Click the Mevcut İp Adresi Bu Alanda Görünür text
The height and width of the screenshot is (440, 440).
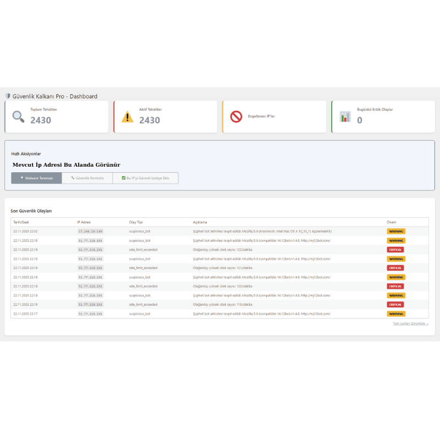(x=66, y=164)
